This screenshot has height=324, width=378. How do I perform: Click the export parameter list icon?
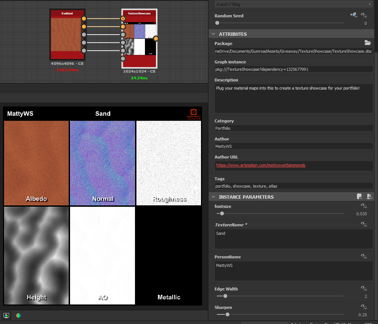point(370,196)
